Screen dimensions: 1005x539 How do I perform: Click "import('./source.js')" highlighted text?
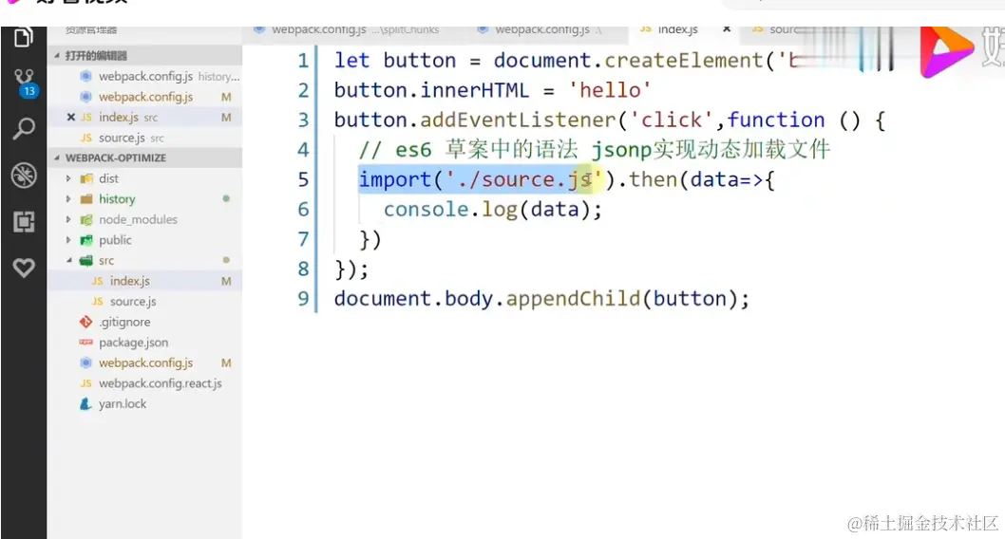[482, 180]
